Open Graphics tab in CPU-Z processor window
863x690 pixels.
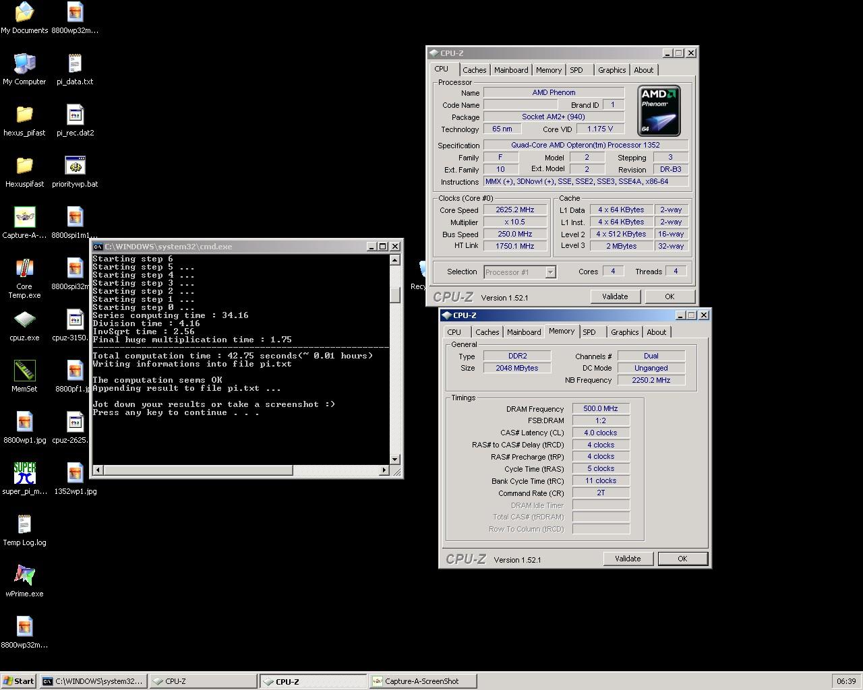(612, 70)
